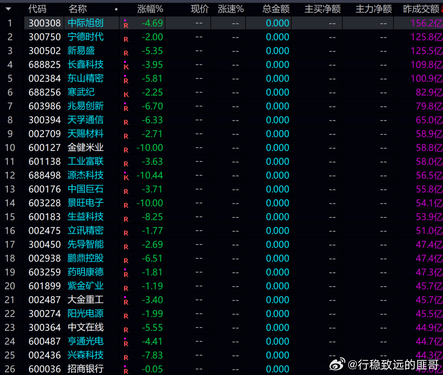Select the R marker for 阳光电源
443x375 pixels.
click(126, 316)
